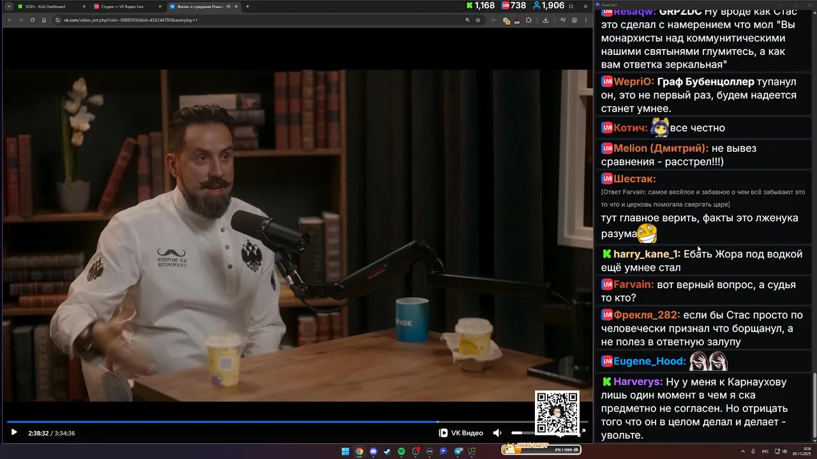817x459 pixels.
Task: Click username Шестак in chat
Action: click(x=634, y=179)
